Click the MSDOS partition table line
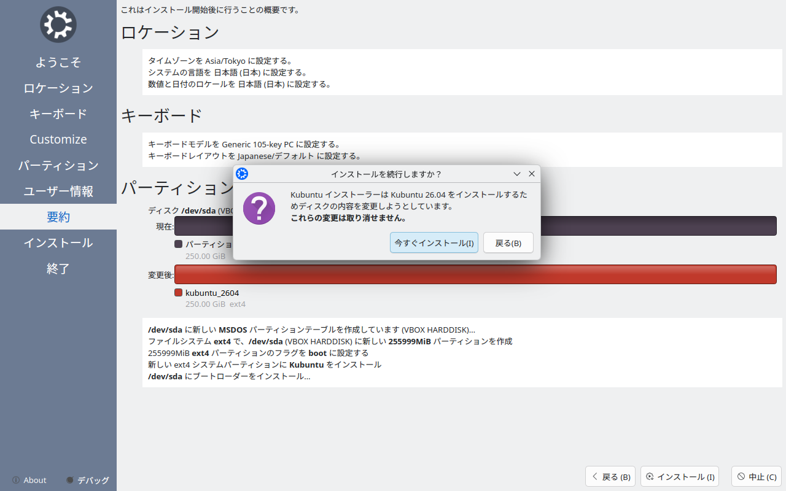The height and width of the screenshot is (491, 786). click(x=311, y=330)
